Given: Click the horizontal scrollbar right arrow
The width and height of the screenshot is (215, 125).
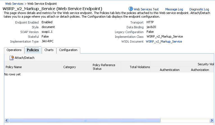Looking at the screenshot, I should click(x=212, y=121).
